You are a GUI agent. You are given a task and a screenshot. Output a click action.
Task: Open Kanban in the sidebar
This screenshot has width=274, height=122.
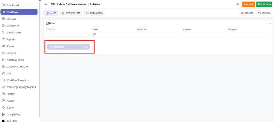[11, 101]
